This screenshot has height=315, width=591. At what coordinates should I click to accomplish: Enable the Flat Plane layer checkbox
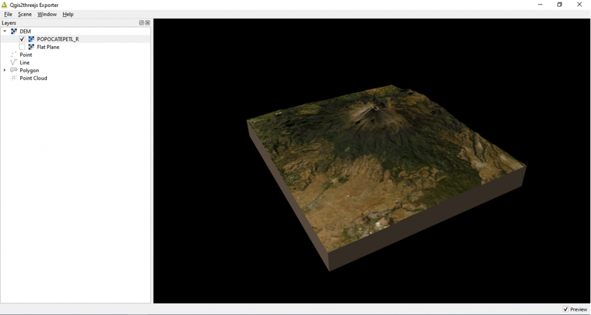tap(22, 47)
